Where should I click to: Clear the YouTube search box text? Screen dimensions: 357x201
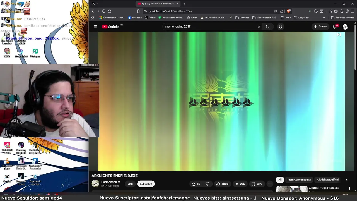pos(259,27)
